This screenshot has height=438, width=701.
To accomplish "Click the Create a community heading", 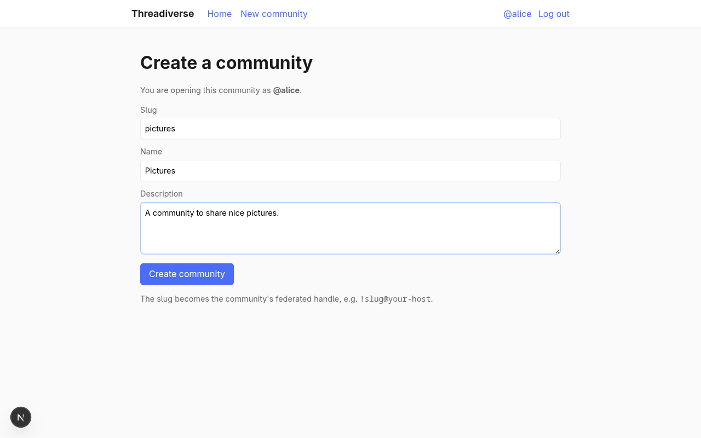I will [226, 62].
